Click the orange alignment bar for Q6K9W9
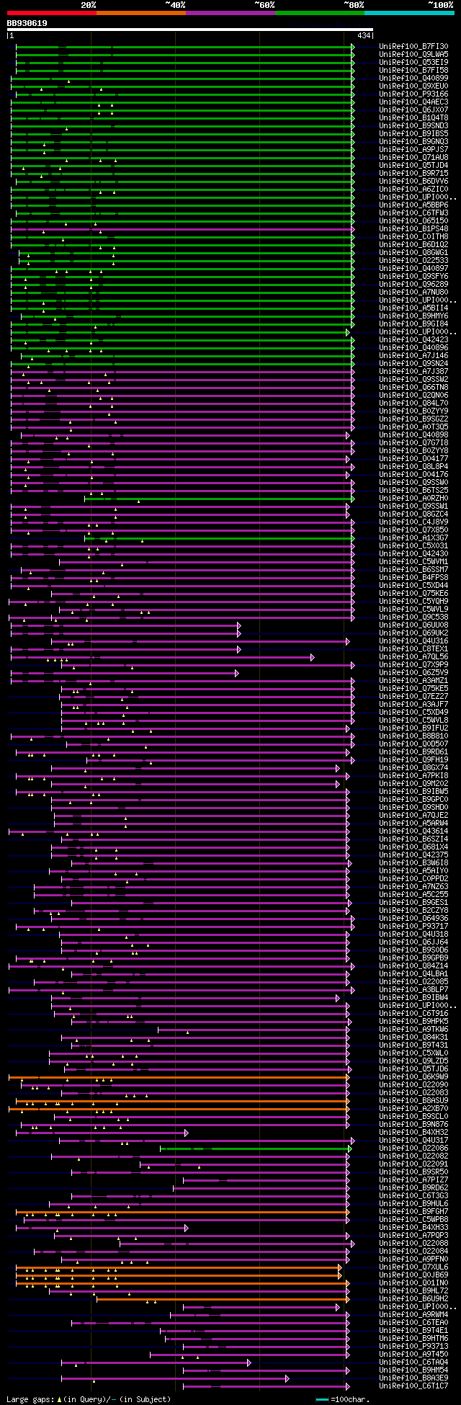This screenshot has height=1405, width=461. pos(179,1076)
